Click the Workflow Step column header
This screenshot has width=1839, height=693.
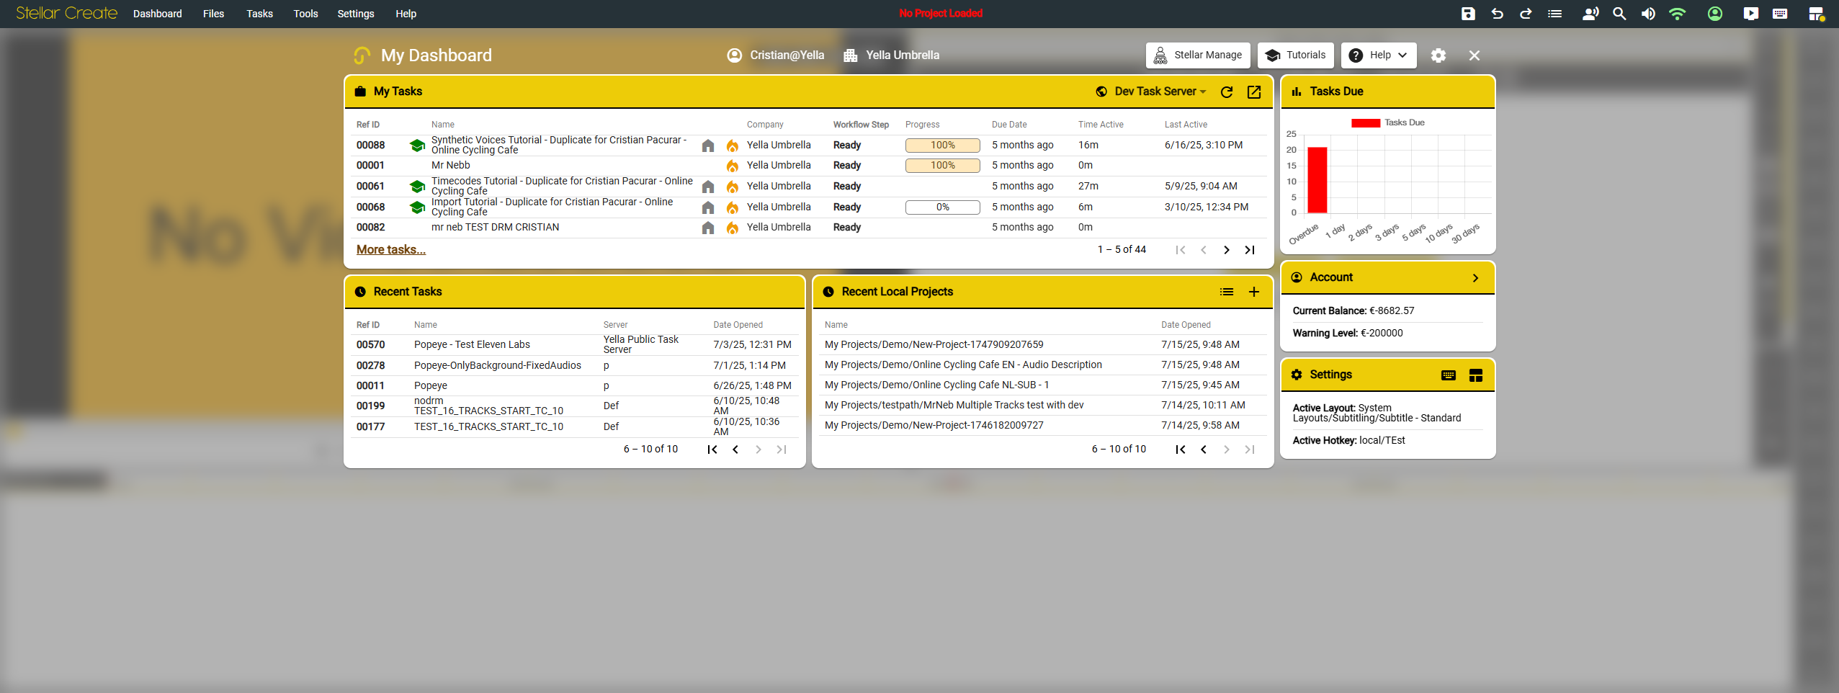(x=861, y=125)
